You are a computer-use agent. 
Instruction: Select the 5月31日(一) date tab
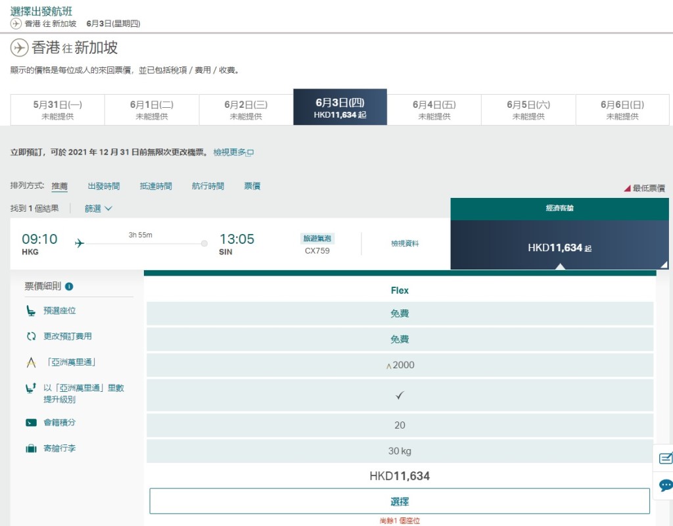[58, 110]
